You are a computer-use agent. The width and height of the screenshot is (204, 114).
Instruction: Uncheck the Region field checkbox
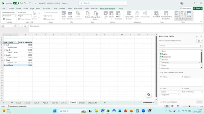[x=160, y=54]
